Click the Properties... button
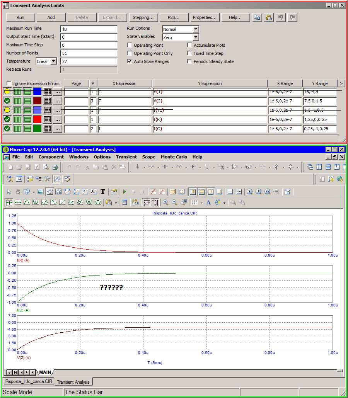 [x=205, y=17]
